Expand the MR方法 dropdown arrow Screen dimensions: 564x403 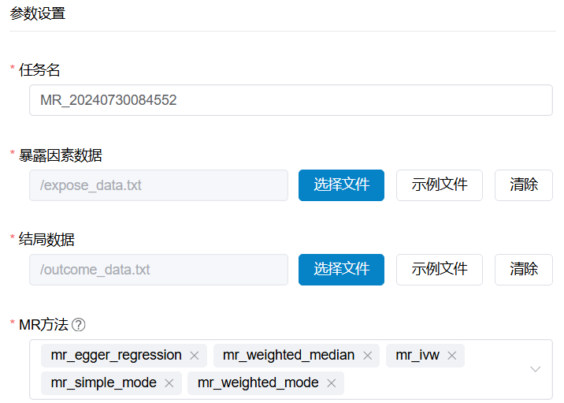point(535,369)
